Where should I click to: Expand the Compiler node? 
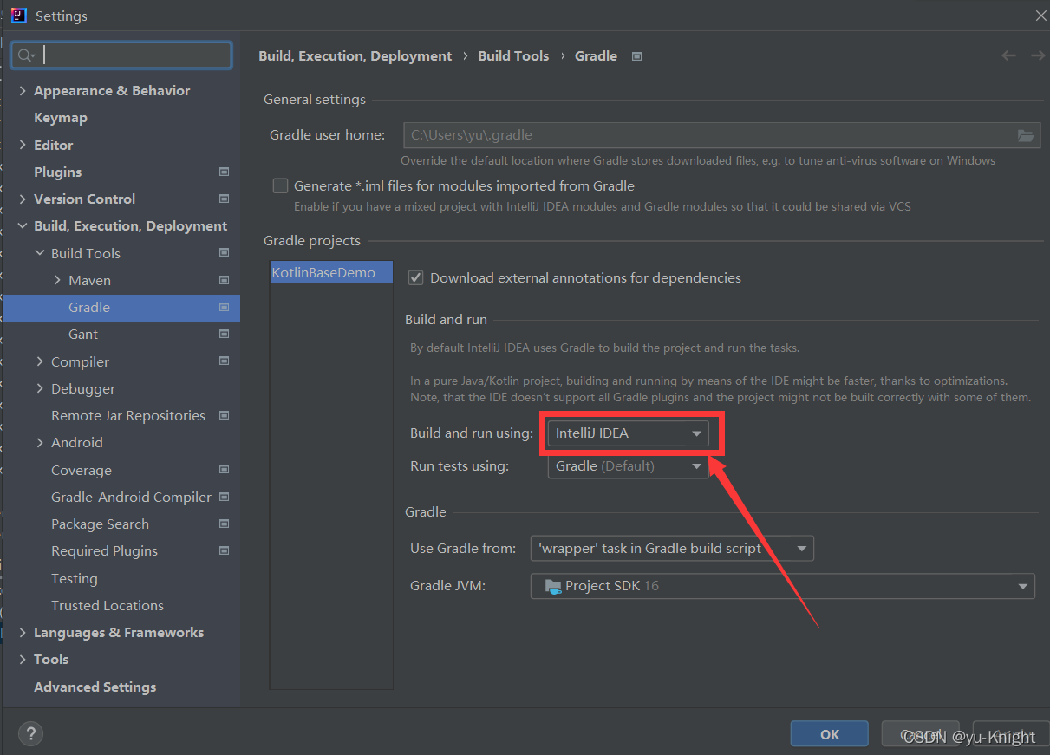click(x=40, y=361)
